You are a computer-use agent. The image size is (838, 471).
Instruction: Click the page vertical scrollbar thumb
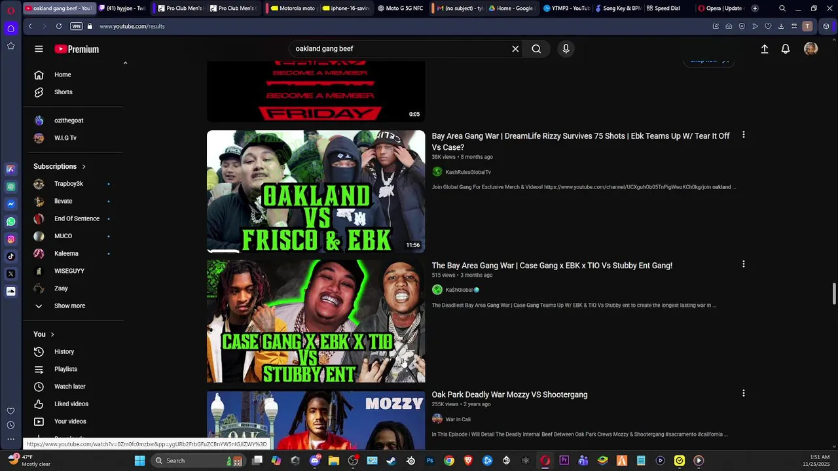pos(834,294)
